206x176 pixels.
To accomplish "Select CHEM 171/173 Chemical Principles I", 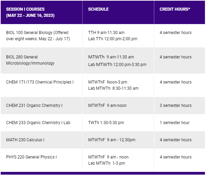I will click(x=40, y=82).
